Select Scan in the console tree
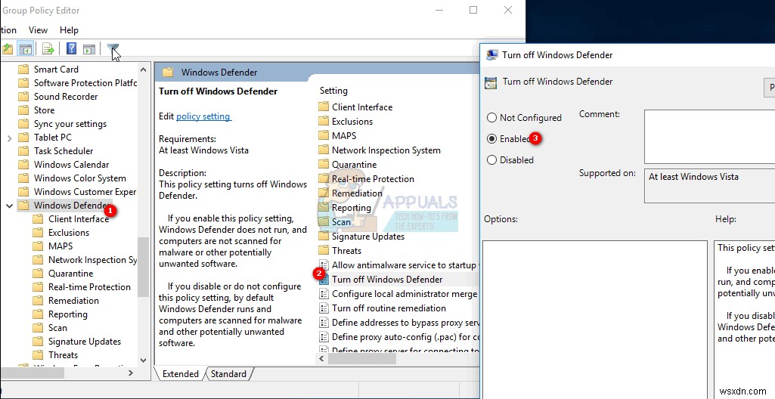 click(x=57, y=327)
